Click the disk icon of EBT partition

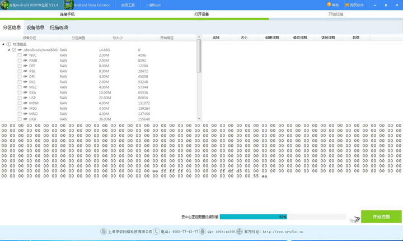coord(25,66)
